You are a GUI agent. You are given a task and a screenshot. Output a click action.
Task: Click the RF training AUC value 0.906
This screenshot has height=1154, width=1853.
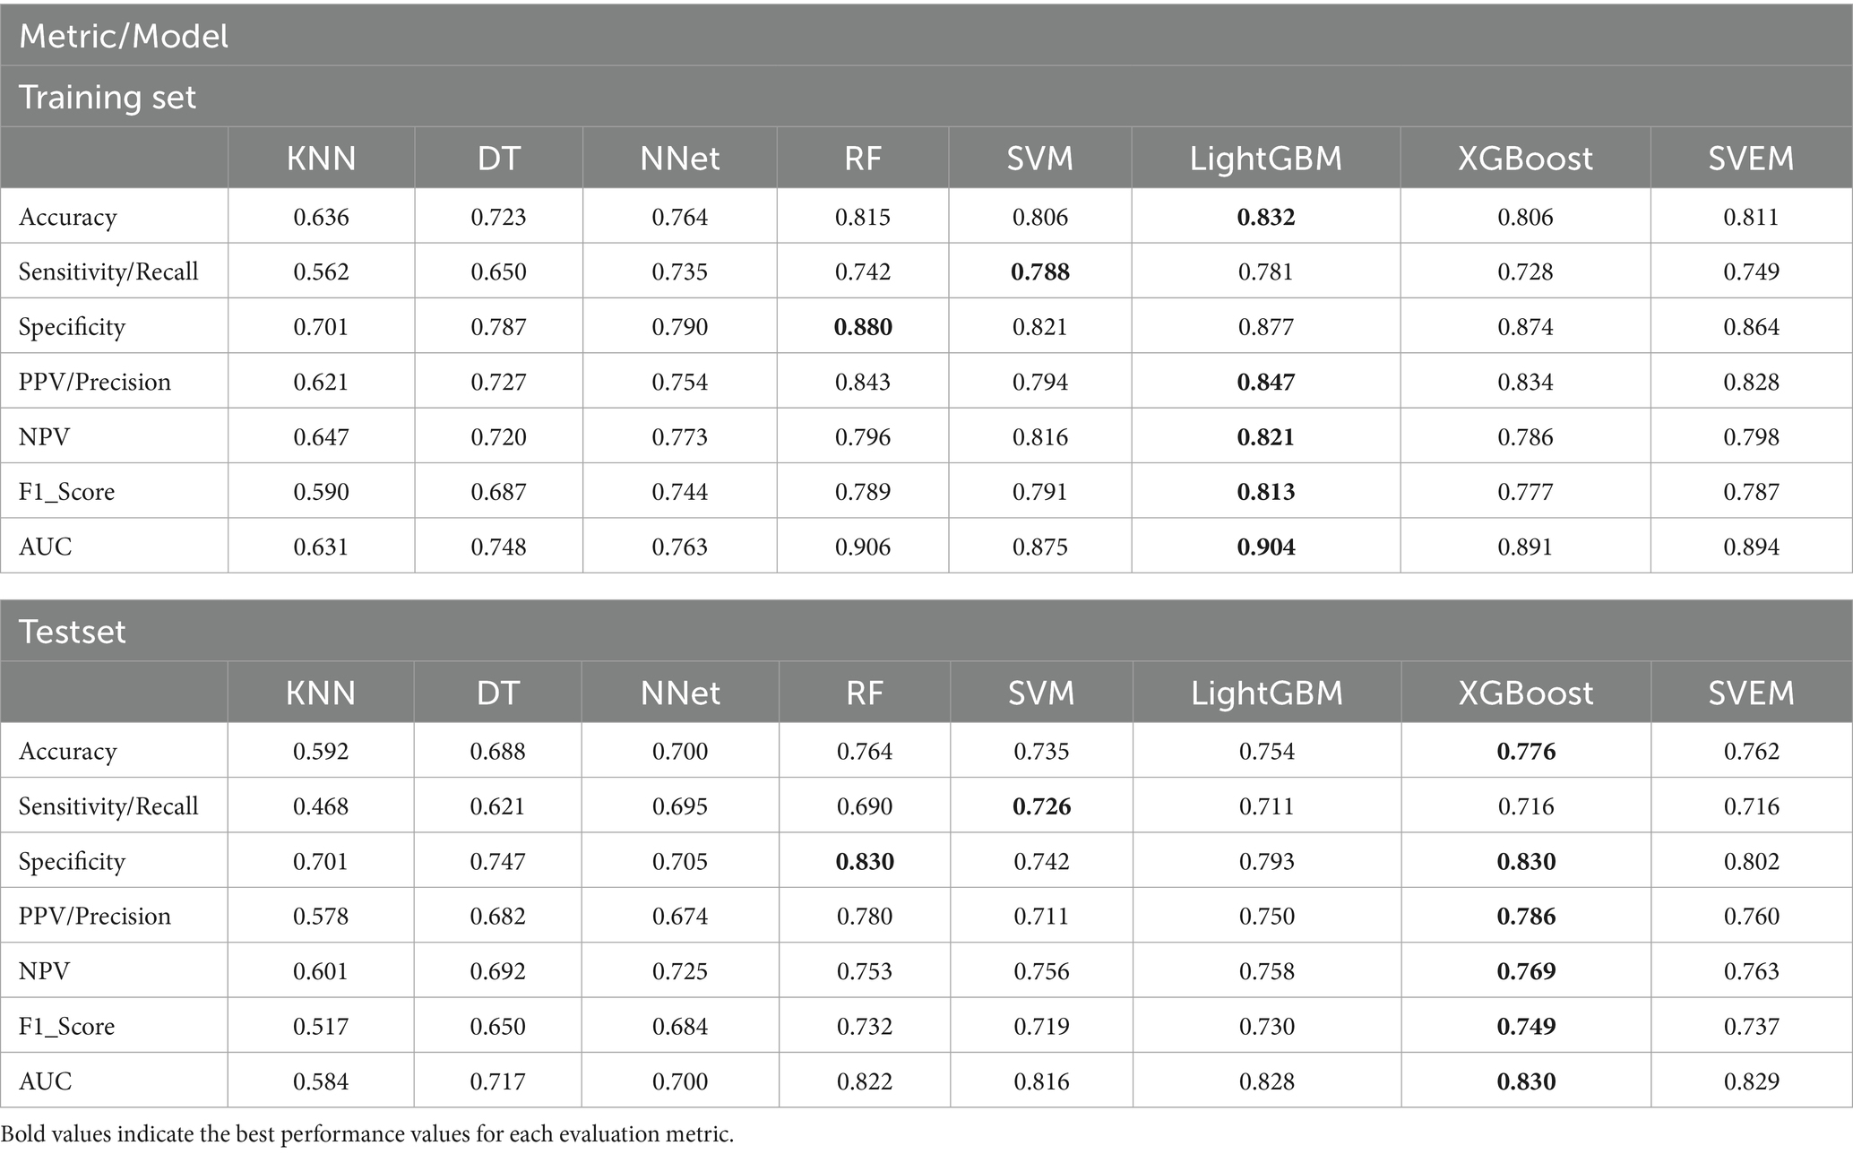(863, 547)
